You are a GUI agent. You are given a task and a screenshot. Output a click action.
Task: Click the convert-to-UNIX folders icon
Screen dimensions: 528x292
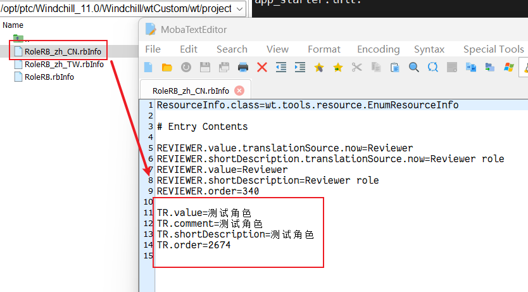click(489, 67)
